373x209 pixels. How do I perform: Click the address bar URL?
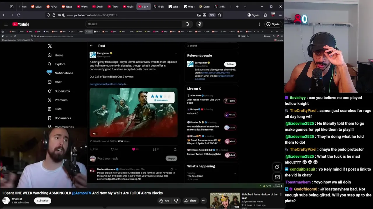point(92,15)
